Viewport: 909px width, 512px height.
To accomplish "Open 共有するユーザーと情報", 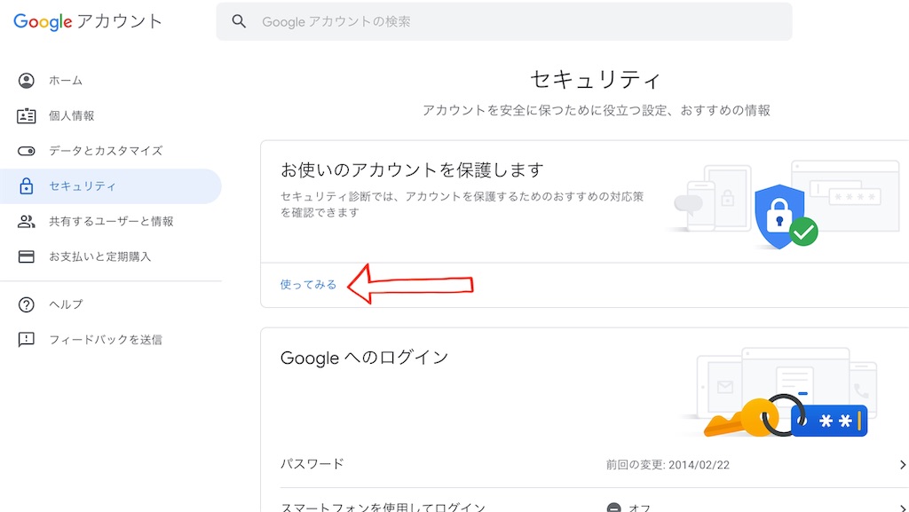I will pyautogui.click(x=110, y=221).
